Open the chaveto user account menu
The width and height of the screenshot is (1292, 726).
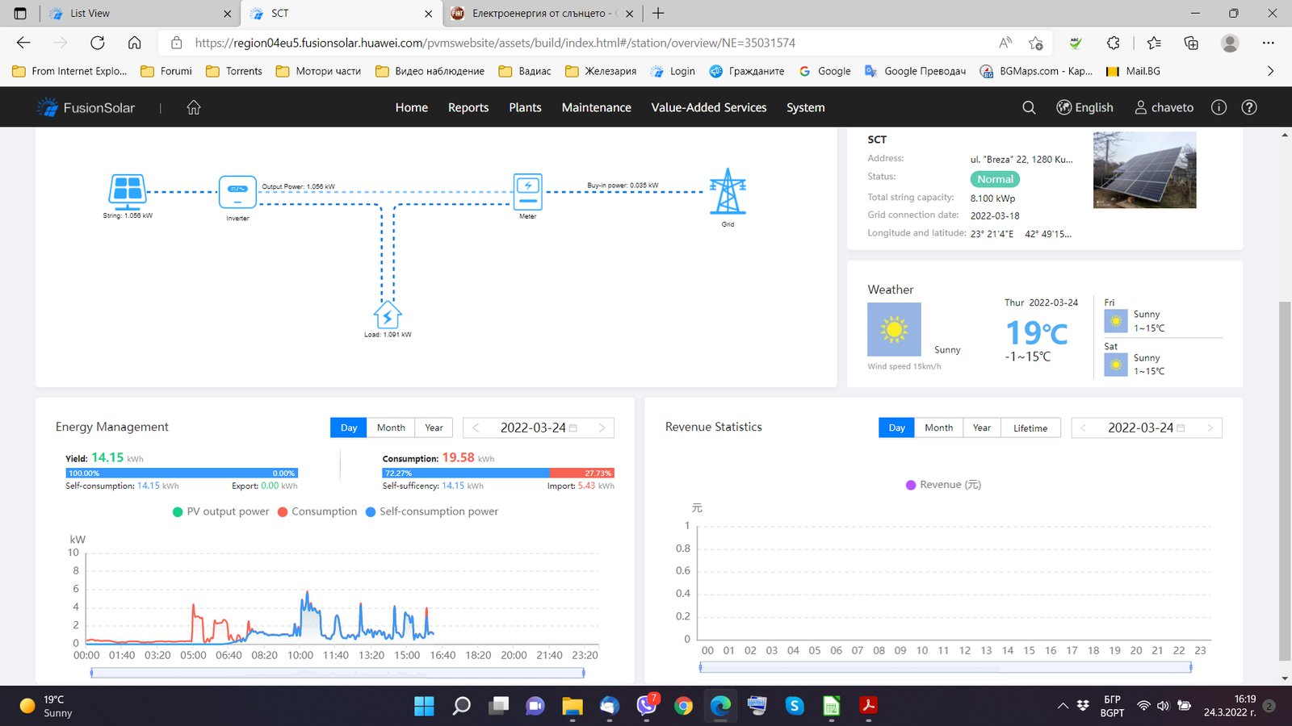coord(1164,107)
